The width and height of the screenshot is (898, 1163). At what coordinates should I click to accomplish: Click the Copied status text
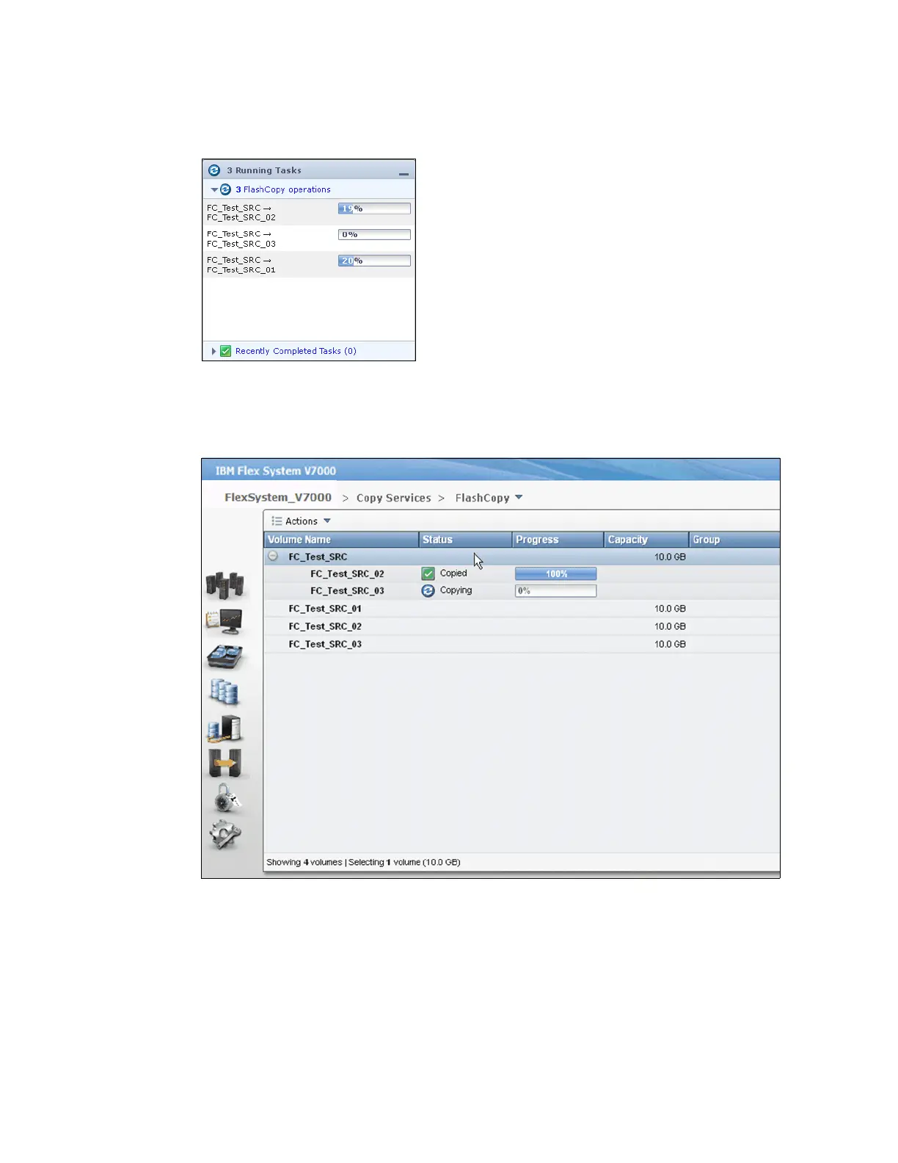click(x=453, y=573)
